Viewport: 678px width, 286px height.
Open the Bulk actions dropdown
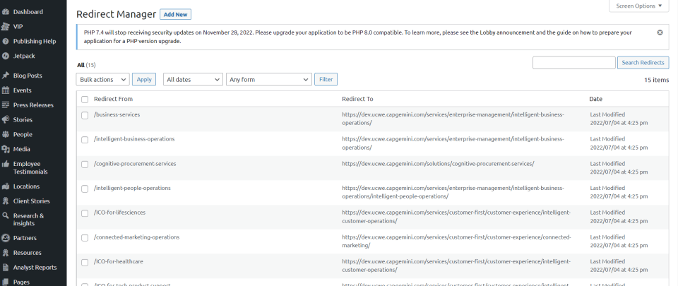[103, 80]
